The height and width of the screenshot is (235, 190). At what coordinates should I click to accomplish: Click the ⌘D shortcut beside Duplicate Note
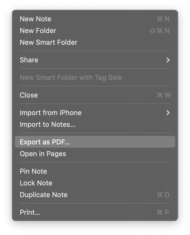click(163, 195)
